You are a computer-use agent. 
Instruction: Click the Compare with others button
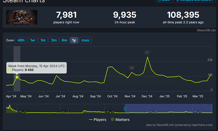(x=195, y=1)
